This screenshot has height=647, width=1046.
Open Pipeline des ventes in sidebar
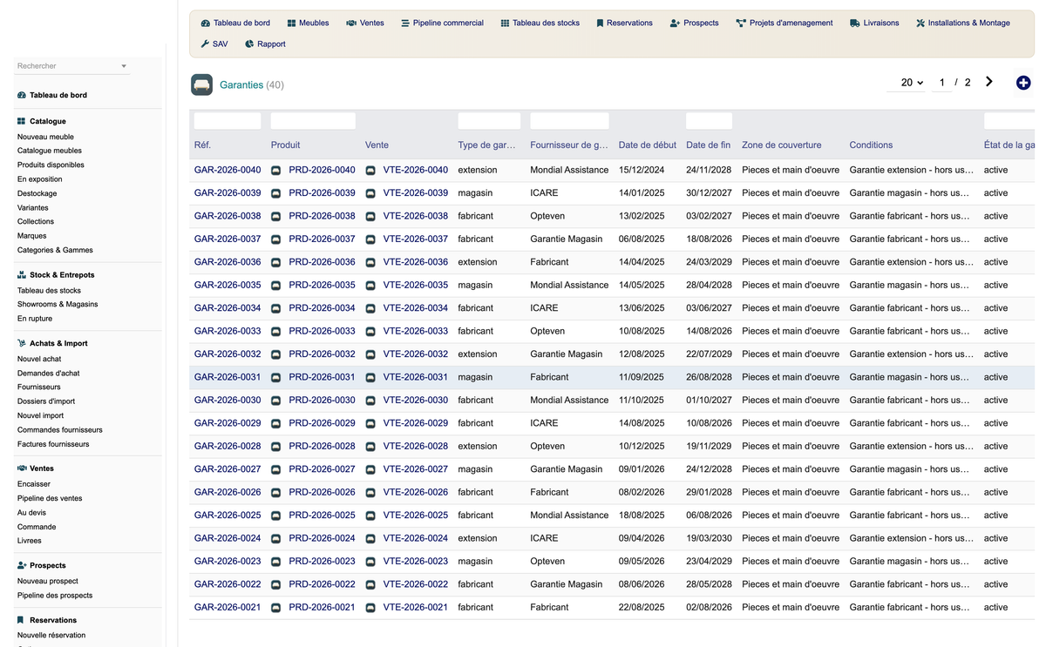50,498
